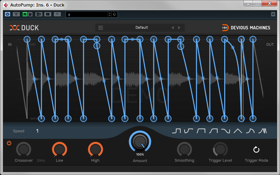Select the seventh curved hump shape preset
280x175 pixels.
[x=250, y=131]
